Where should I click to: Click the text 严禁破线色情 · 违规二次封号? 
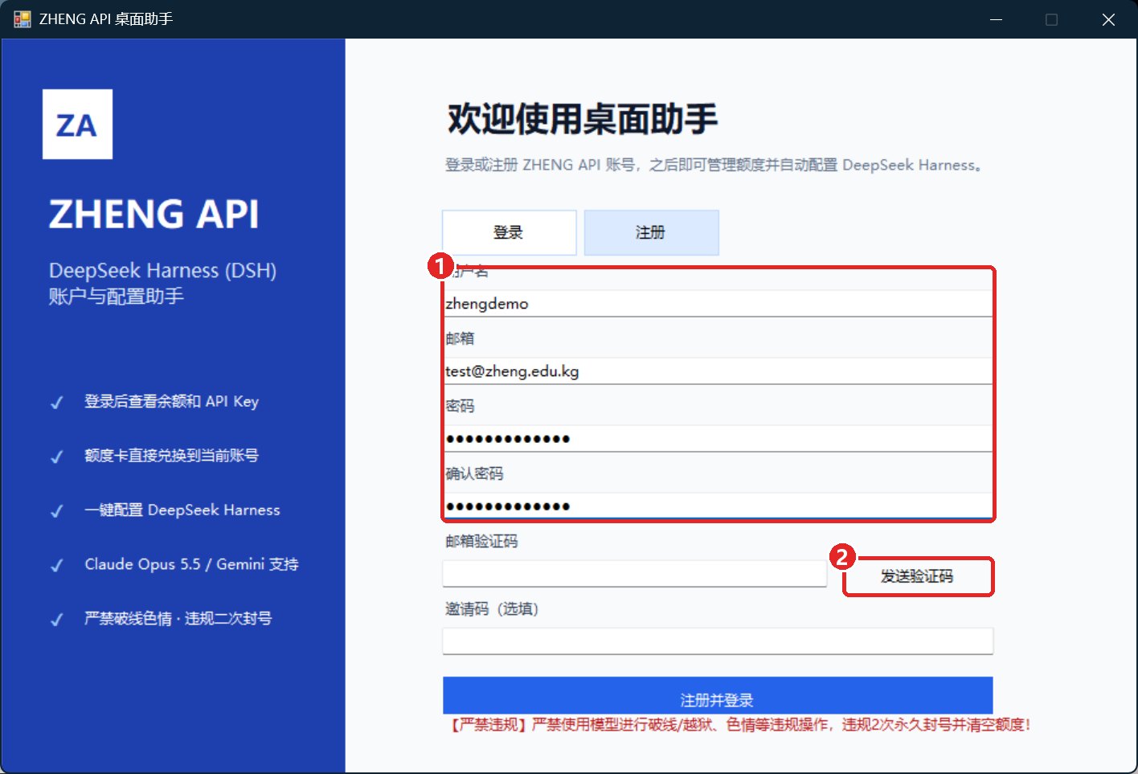pyautogui.click(x=178, y=618)
